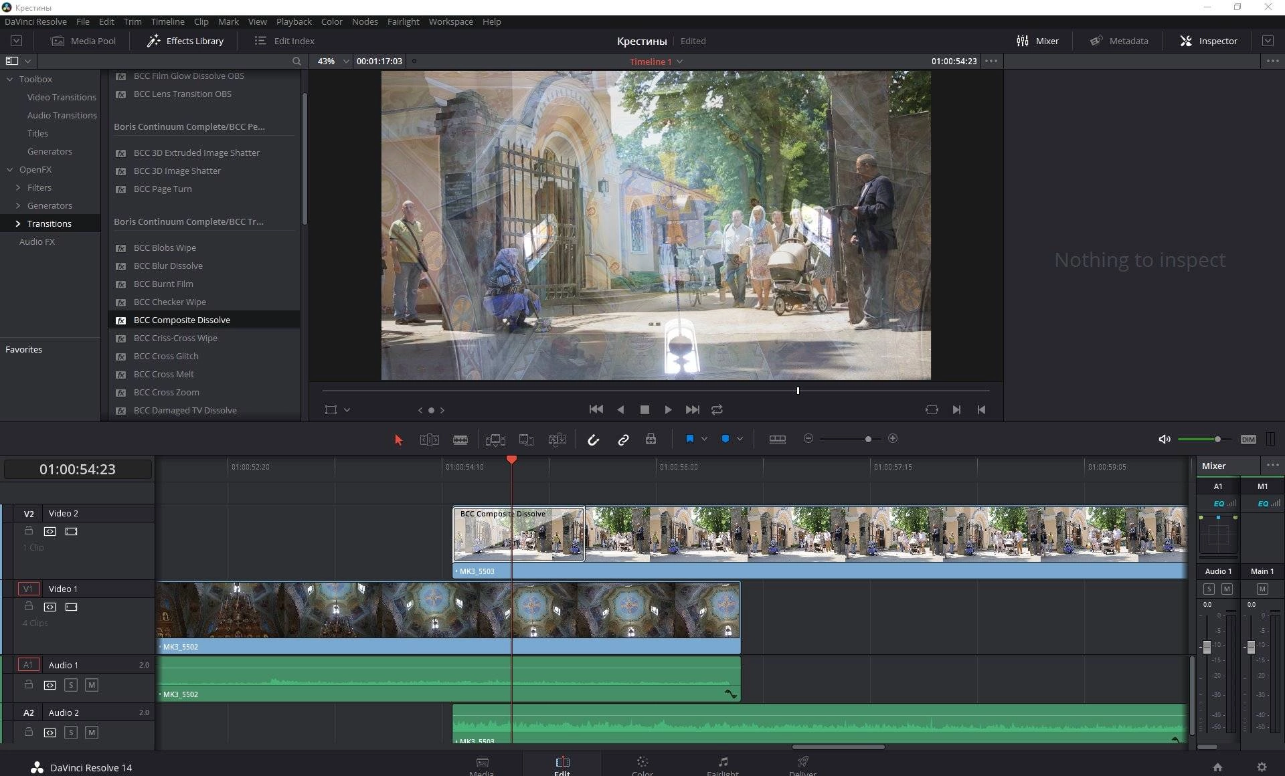The image size is (1285, 776).
Task: Go to next edit icon in viewer
Action: pyautogui.click(x=956, y=409)
